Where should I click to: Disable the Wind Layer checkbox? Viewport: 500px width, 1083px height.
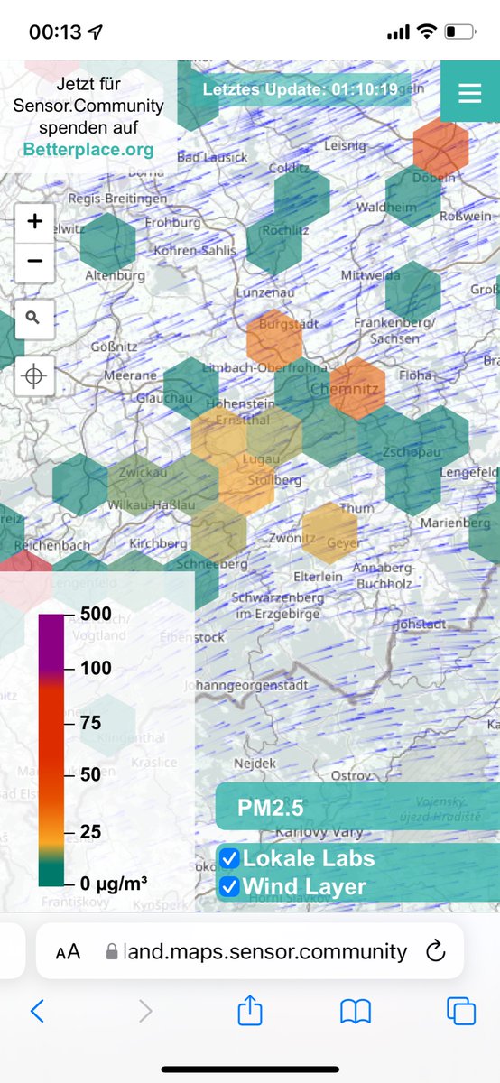[229, 886]
